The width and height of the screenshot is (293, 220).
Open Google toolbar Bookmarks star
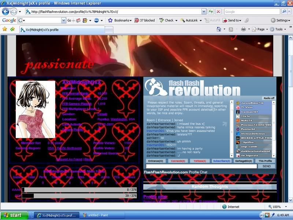pos(110,21)
